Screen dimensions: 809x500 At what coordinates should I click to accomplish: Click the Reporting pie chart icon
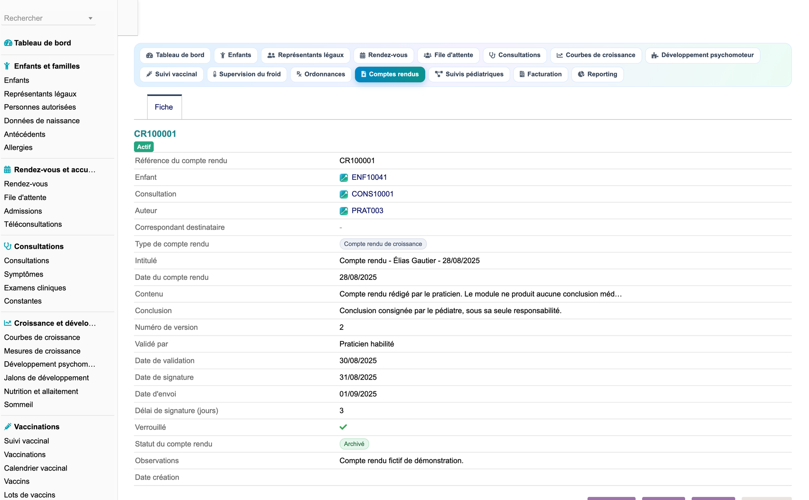tap(581, 74)
